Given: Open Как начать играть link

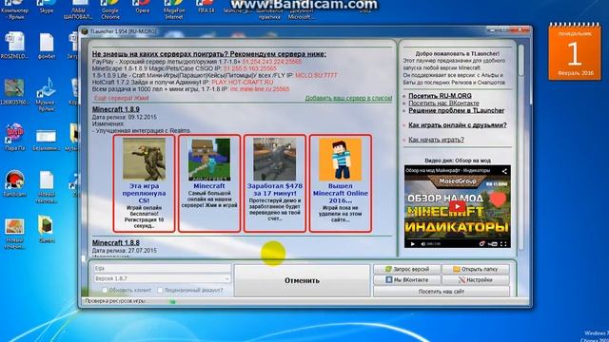Looking at the screenshot, I should (x=436, y=140).
